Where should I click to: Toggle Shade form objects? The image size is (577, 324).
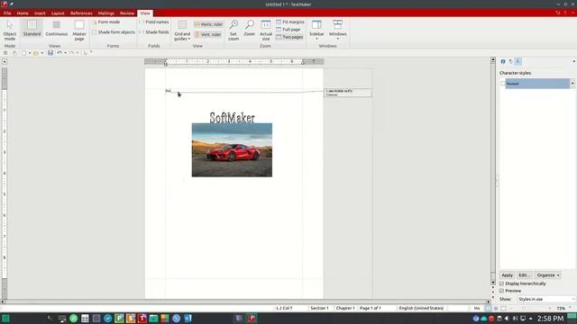(114, 32)
